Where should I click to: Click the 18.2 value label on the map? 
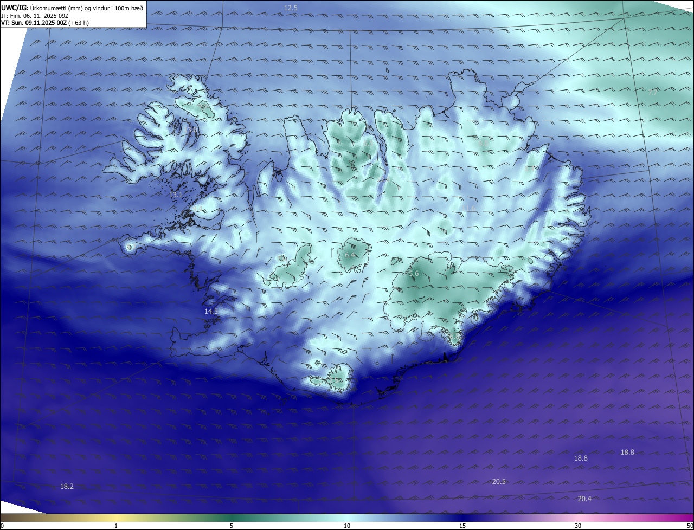[x=67, y=487]
